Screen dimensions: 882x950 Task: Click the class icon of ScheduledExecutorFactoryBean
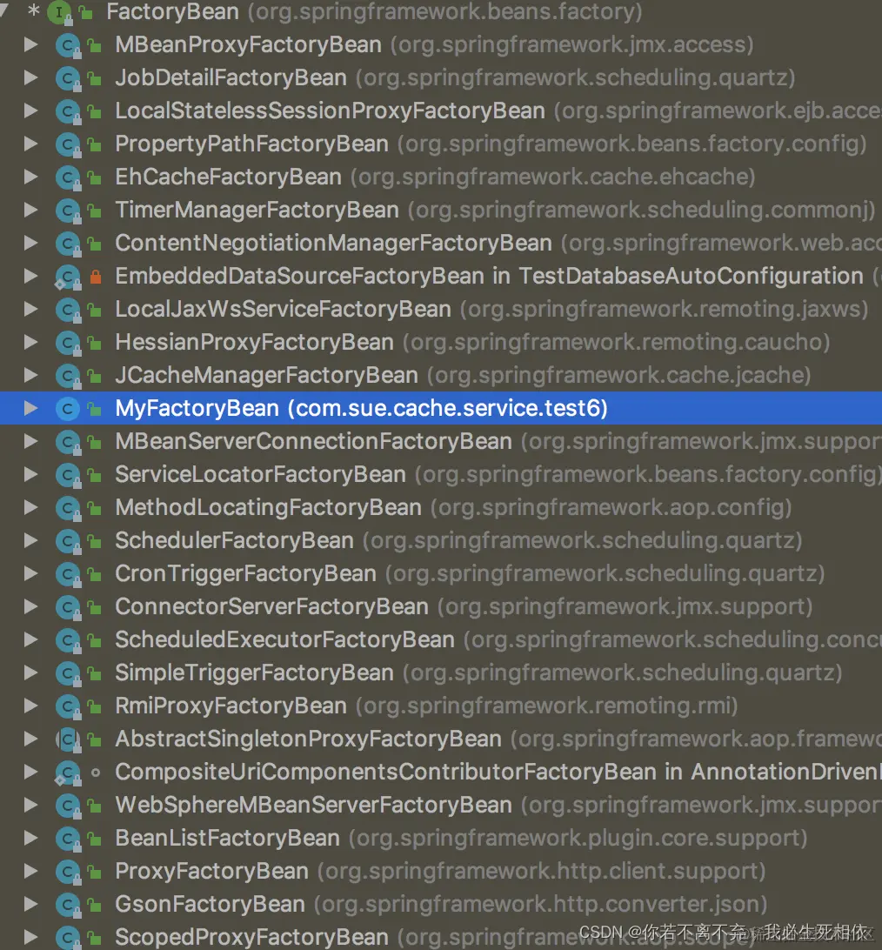click(x=68, y=640)
